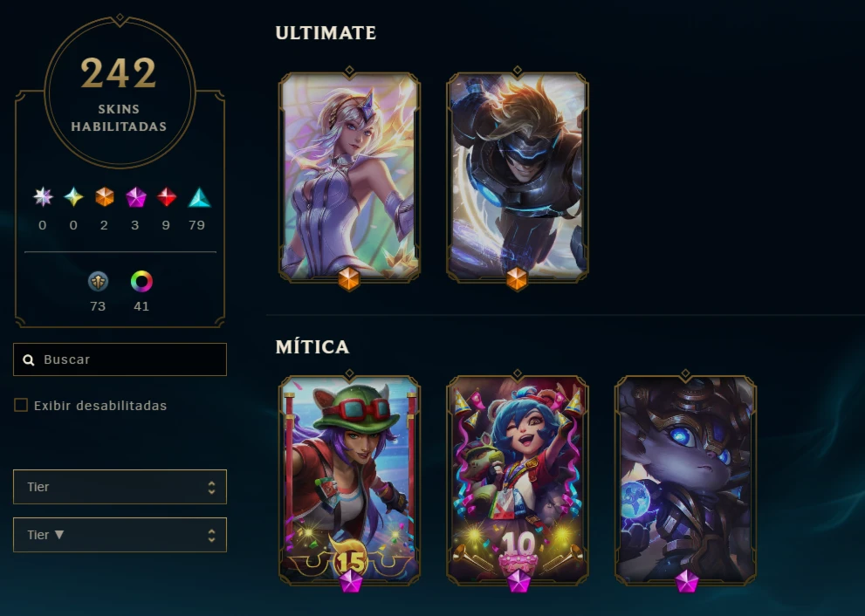Click the white transcendent tier gem icon

coord(43,197)
